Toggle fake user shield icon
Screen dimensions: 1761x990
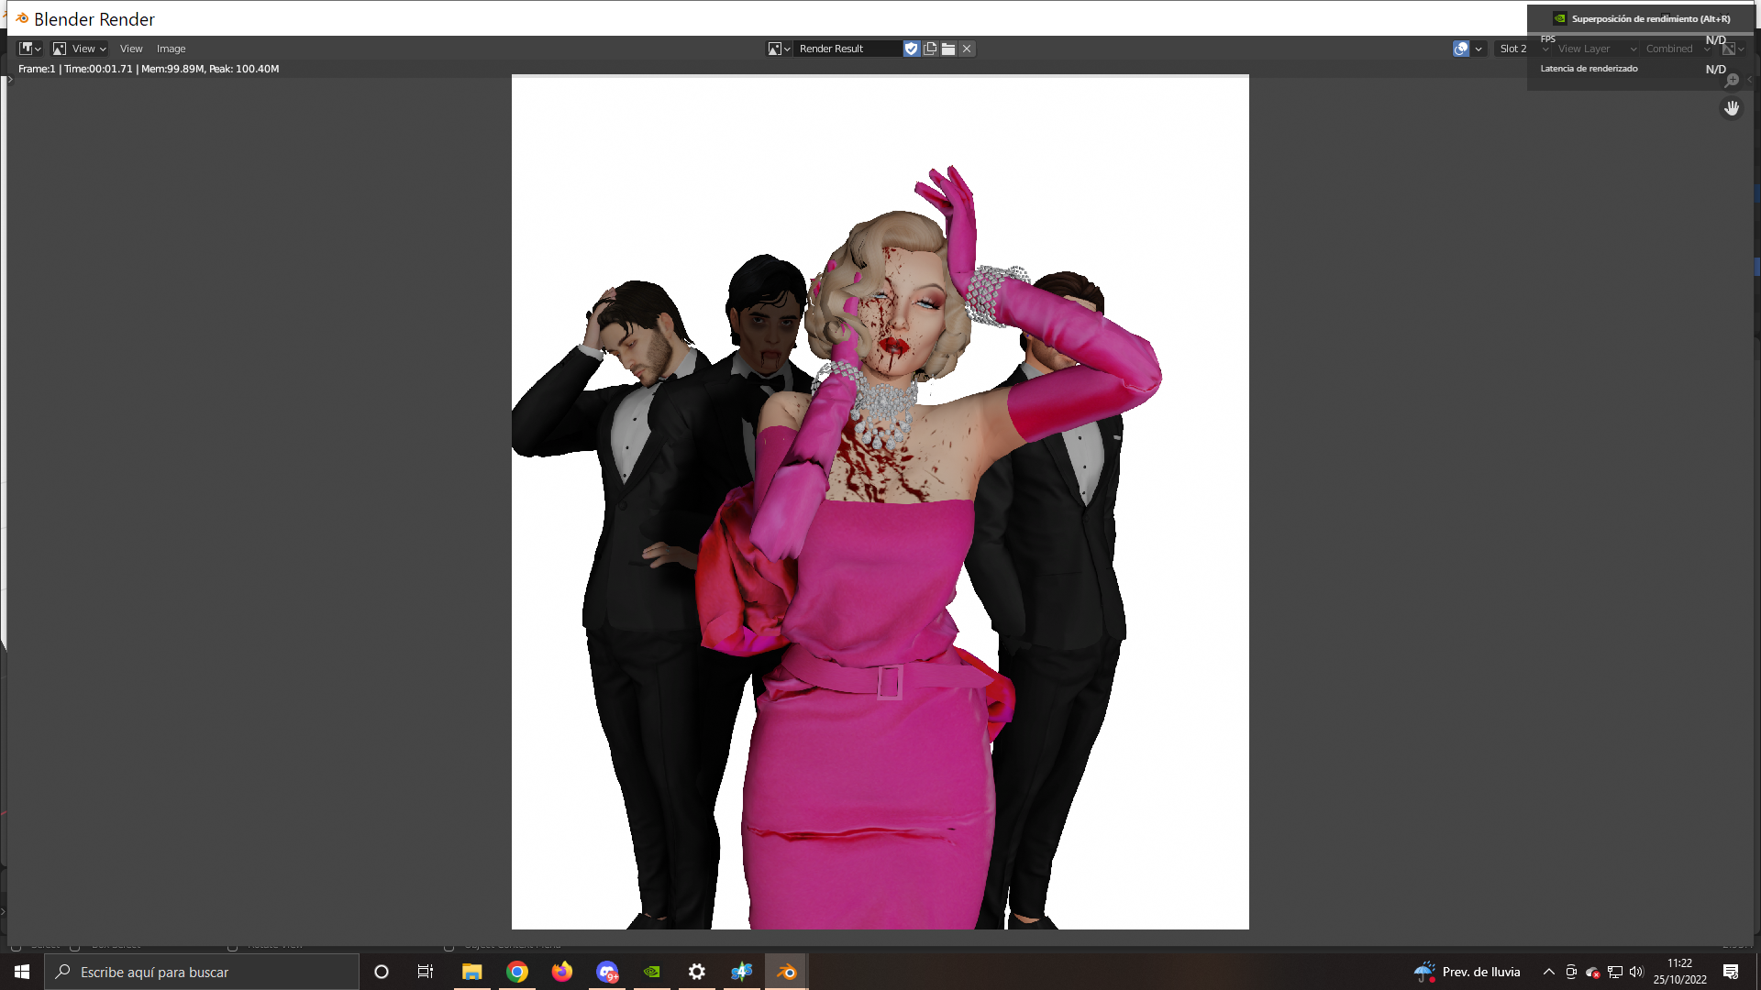pyautogui.click(x=911, y=49)
